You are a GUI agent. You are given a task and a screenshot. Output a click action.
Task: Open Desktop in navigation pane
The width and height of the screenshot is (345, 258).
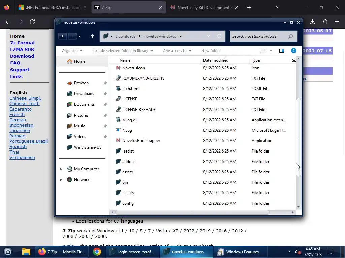[x=82, y=83]
